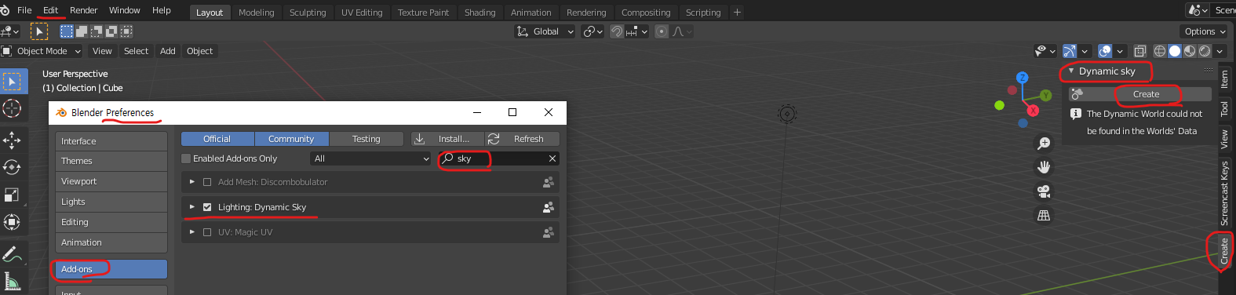Choose the Subtract selection mode icon
This screenshot has width=1236, height=295.
click(97, 31)
